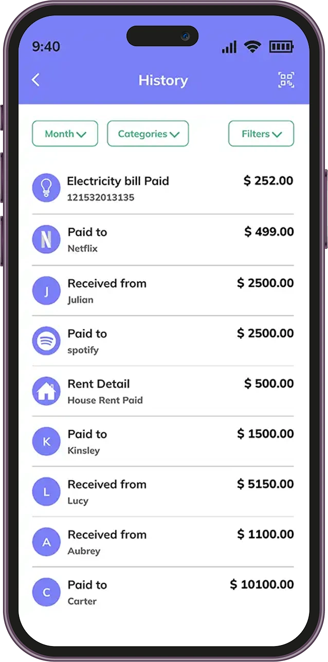View the $499.00 Netflix payment amount
The height and width of the screenshot is (662, 328).
point(269,232)
